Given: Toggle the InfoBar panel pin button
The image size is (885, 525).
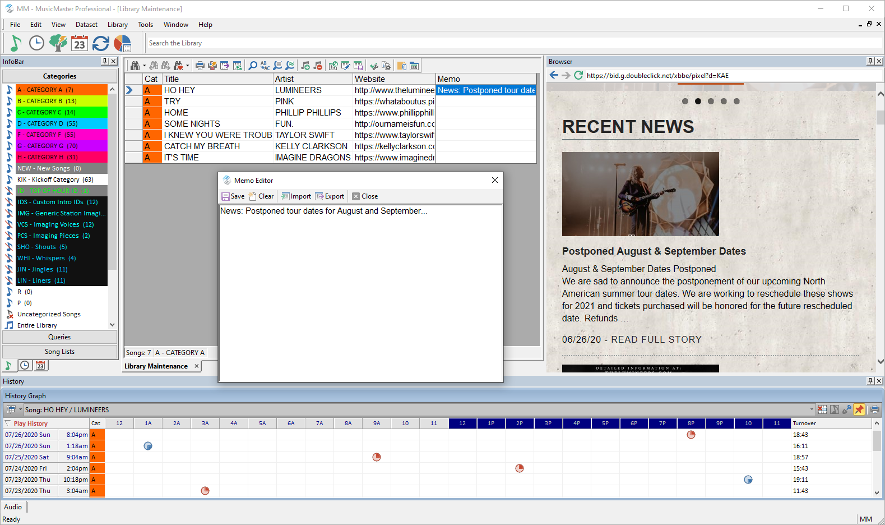Looking at the screenshot, I should [105, 61].
